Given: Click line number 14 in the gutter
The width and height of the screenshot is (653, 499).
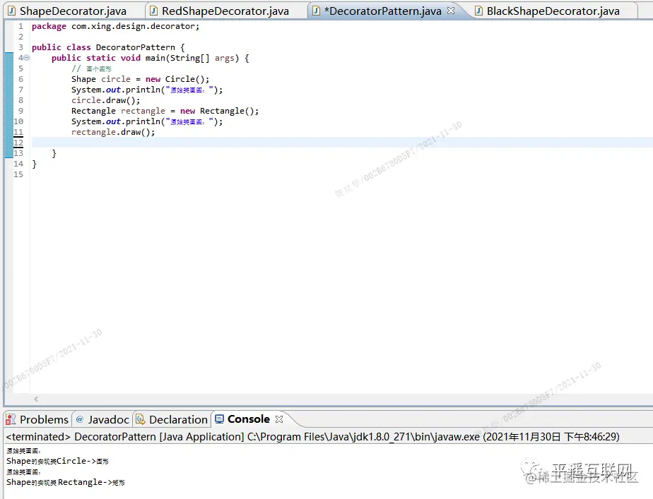Looking at the screenshot, I should pyautogui.click(x=18, y=164).
